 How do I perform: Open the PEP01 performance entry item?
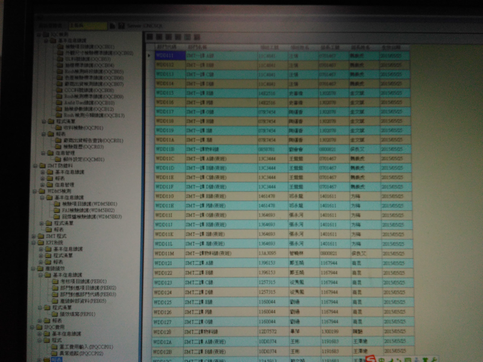click(x=78, y=314)
